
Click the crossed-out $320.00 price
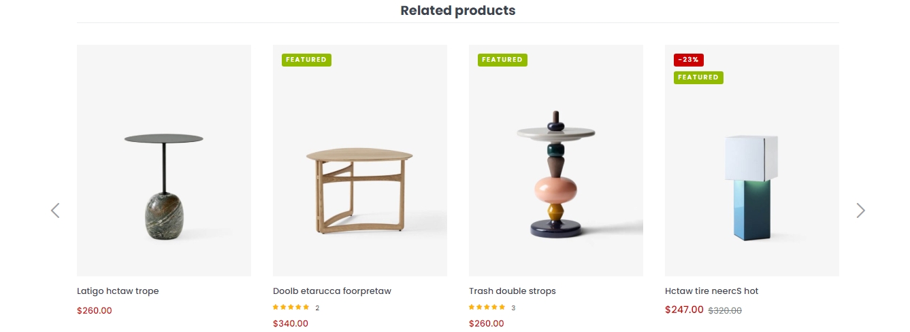725,310
